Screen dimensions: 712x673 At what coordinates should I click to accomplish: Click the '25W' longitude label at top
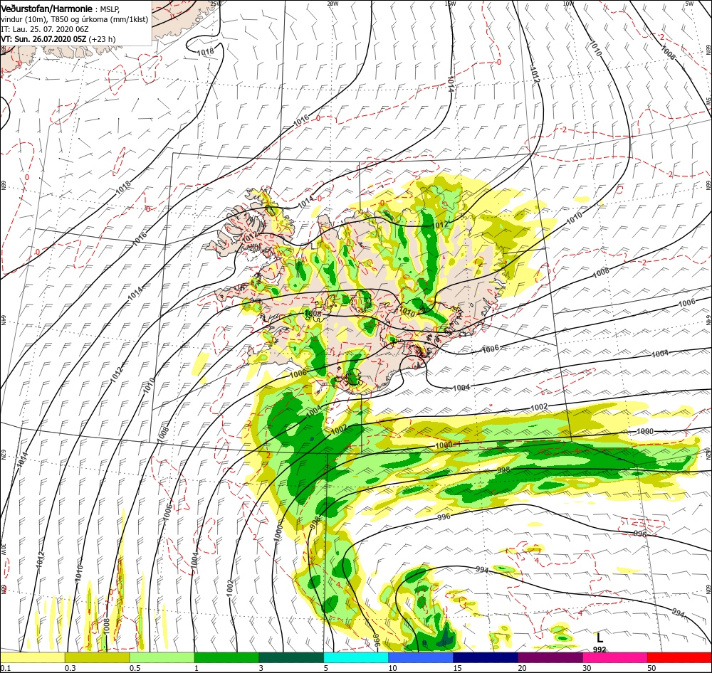click(x=216, y=4)
